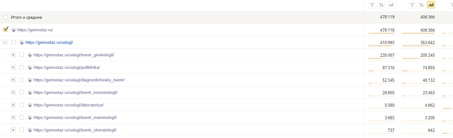Tick the 'Итого и средние' checkbox

[5, 17]
